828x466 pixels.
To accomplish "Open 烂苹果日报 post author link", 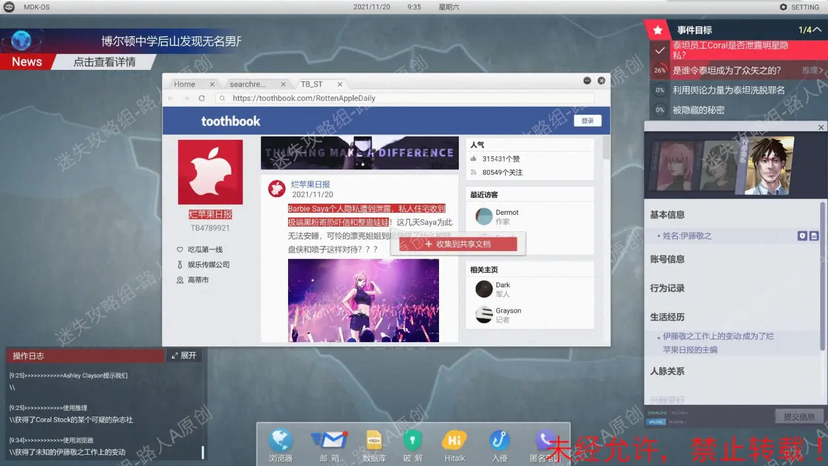I will point(310,185).
